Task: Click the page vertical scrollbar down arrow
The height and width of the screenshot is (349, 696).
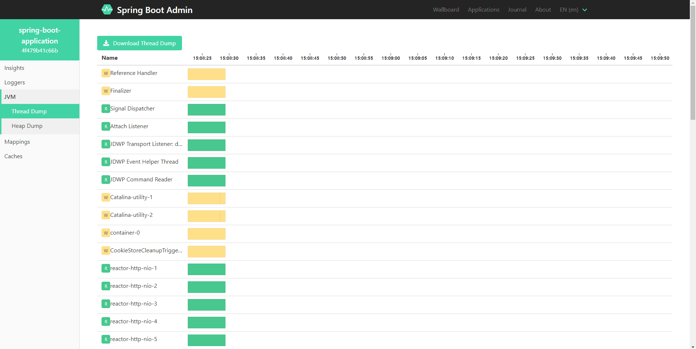Action: tap(693, 346)
